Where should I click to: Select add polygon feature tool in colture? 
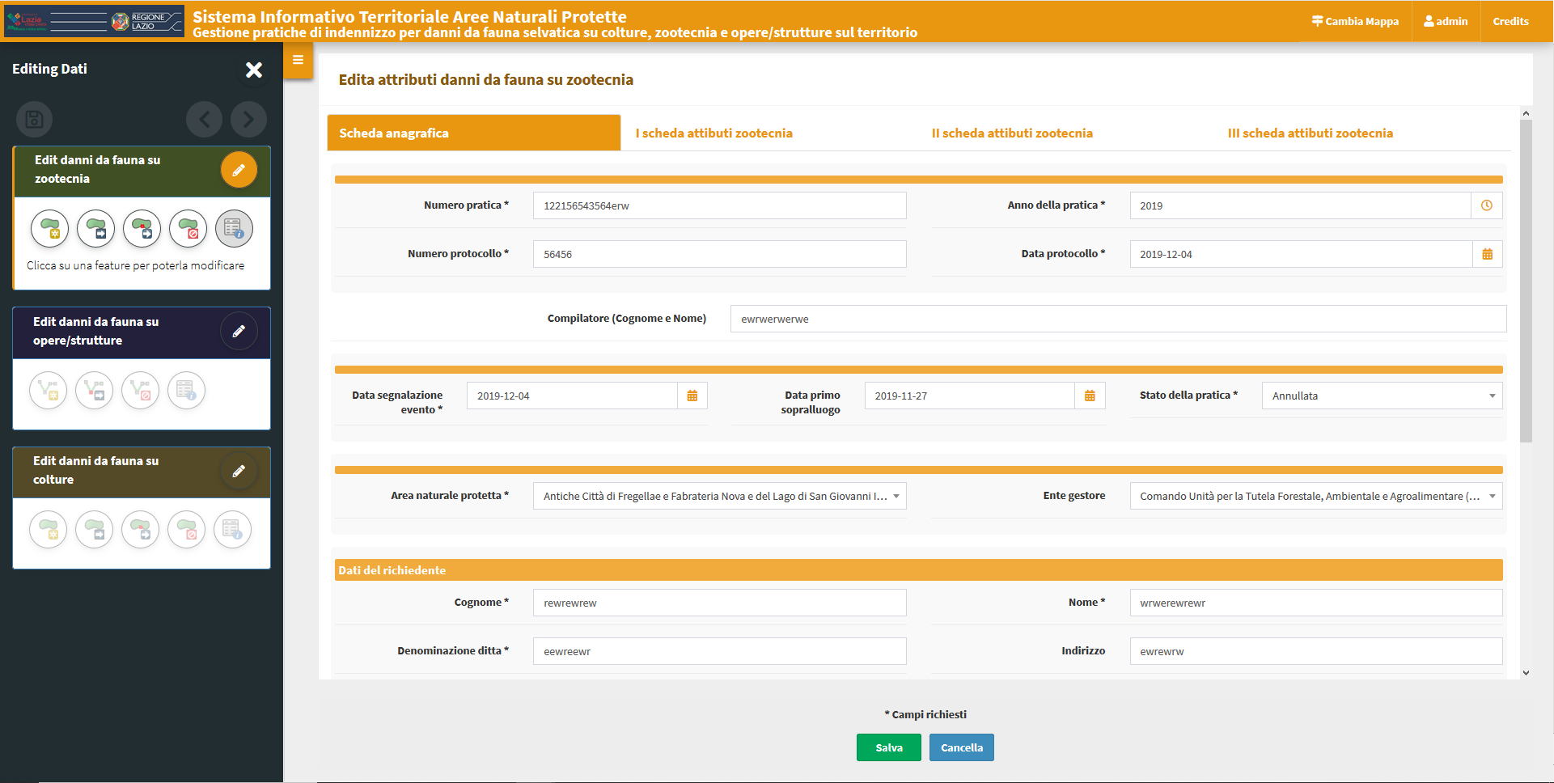[49, 530]
